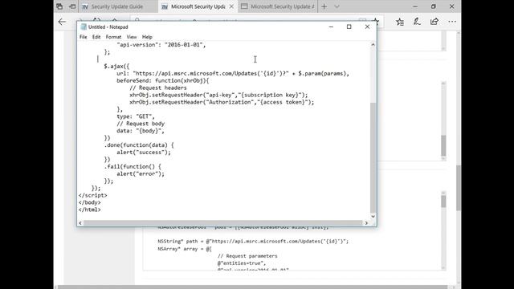Click Notepad horizontal scrollbar left arrow
514x289 pixels.
(x=80, y=223)
